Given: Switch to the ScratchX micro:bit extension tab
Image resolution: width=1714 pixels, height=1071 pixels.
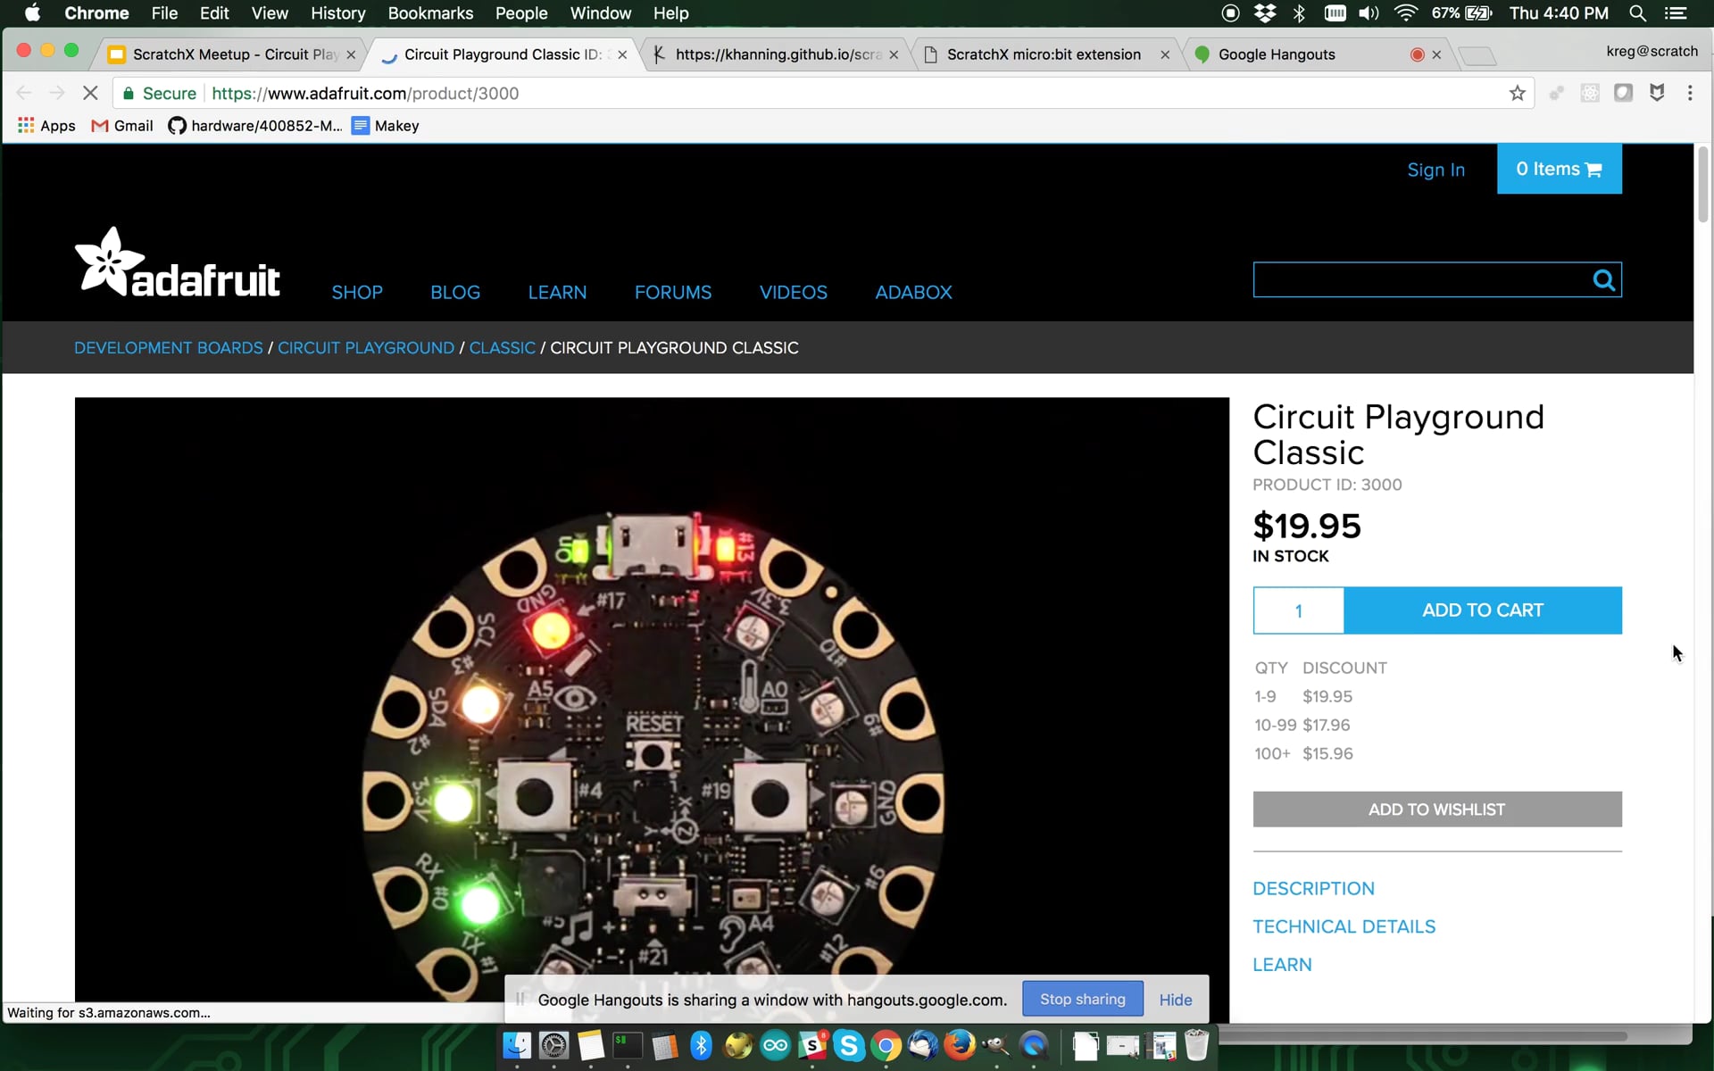Looking at the screenshot, I should click(1044, 54).
